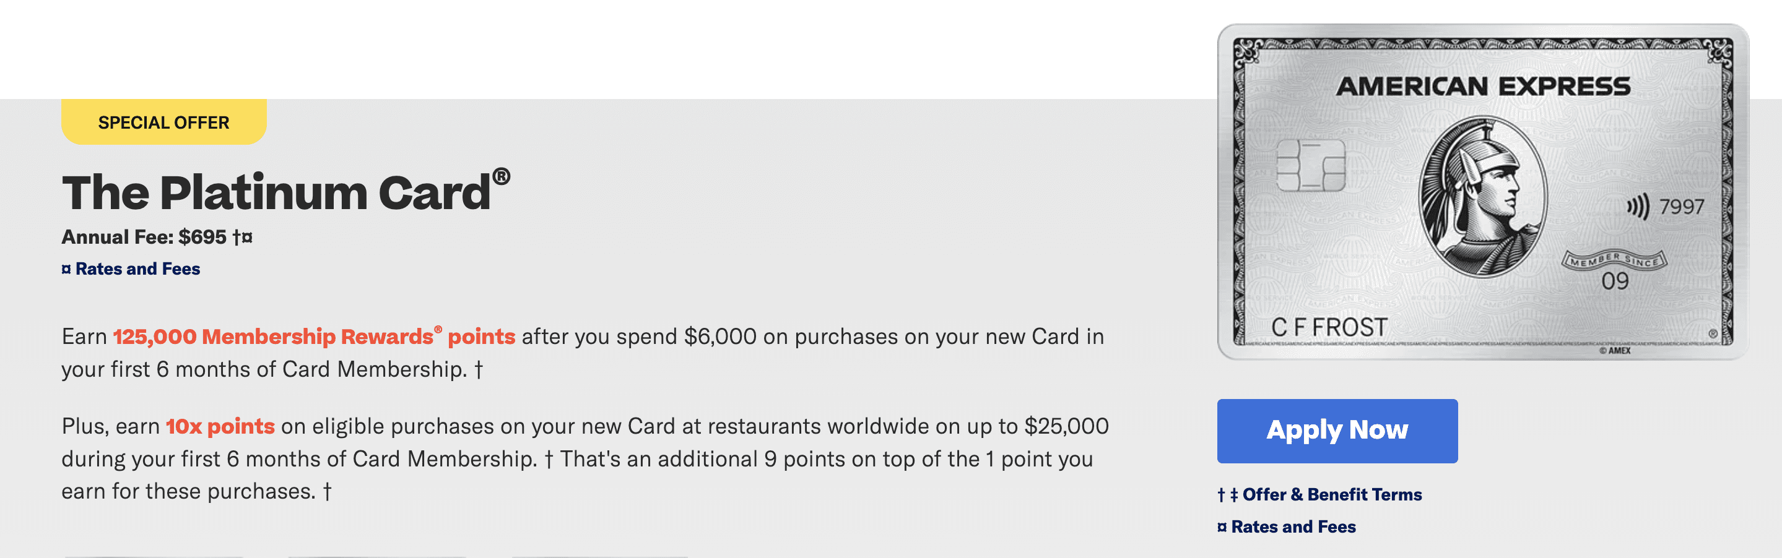Viewport: 1782px width, 558px height.
Task: Click the © AMEX mark on card
Action: click(x=1615, y=351)
